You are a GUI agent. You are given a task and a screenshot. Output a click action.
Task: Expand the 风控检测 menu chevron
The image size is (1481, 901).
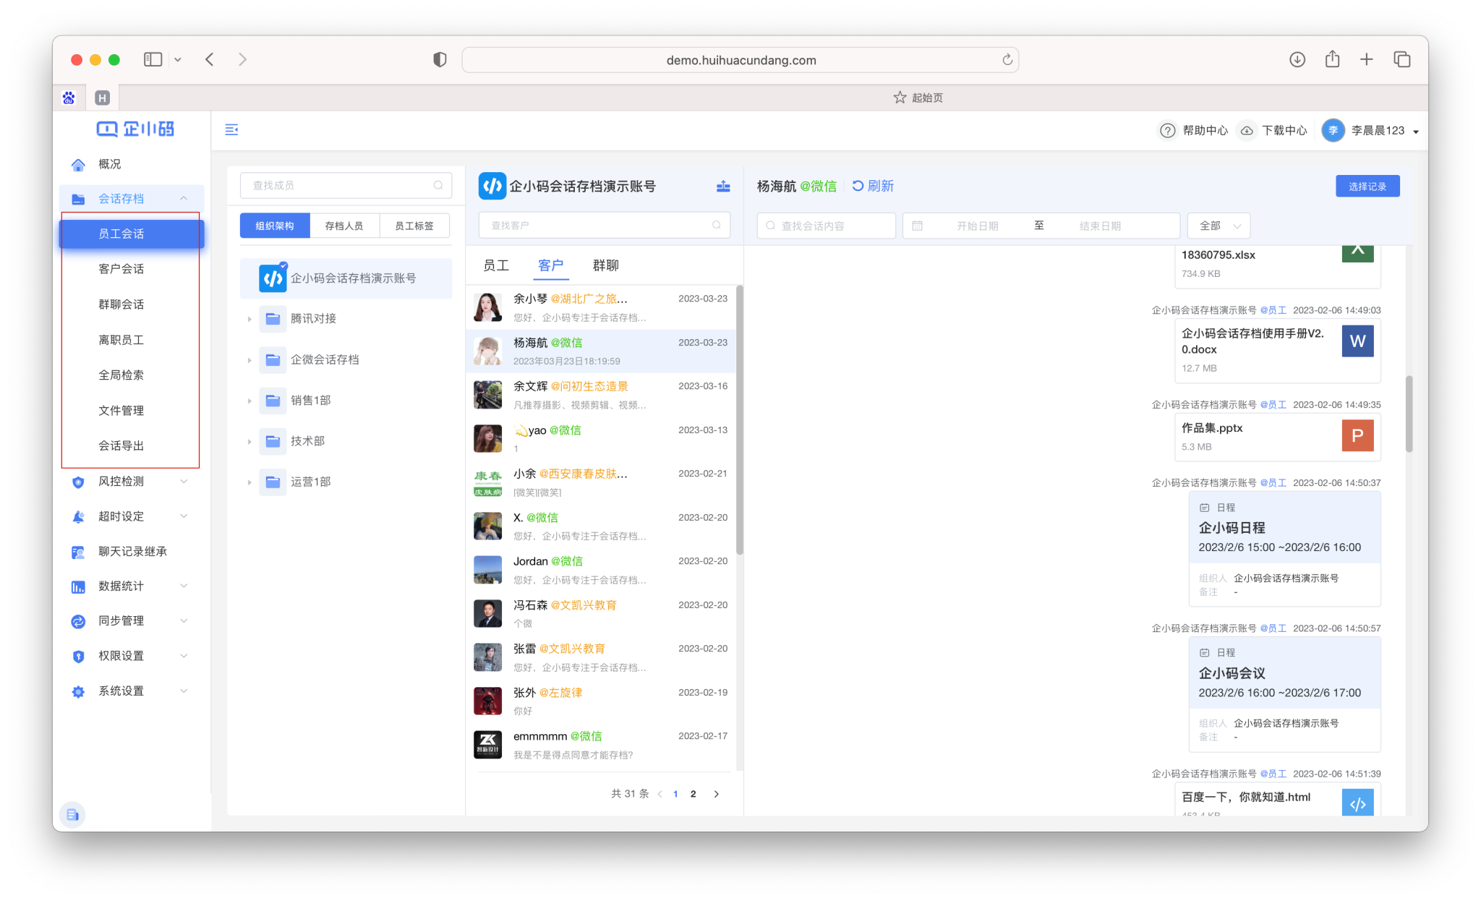184,482
